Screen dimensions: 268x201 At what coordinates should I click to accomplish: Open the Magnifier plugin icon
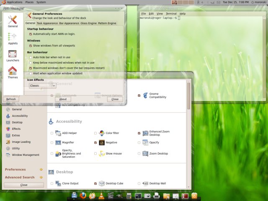pos(58,142)
